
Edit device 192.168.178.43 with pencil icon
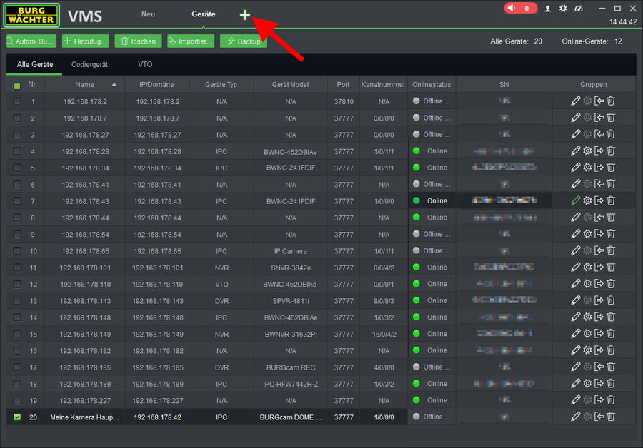(576, 200)
